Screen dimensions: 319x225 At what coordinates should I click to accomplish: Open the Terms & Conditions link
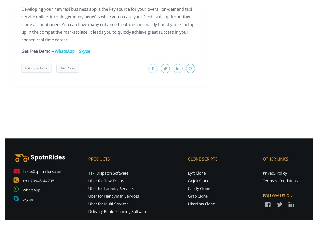point(280,181)
